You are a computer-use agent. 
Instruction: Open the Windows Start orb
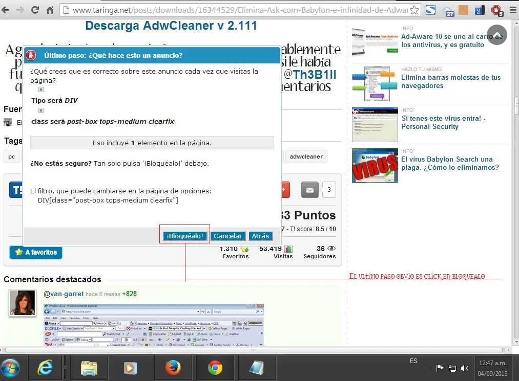coord(10,368)
